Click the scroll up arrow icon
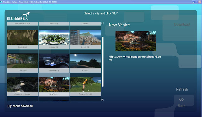Viewport: 202px width, 117px height. click(103, 23)
